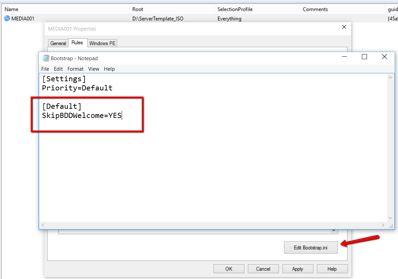Select the MEDIA001 media disc icon
Screen dimensions: 398x279
pos(7,18)
